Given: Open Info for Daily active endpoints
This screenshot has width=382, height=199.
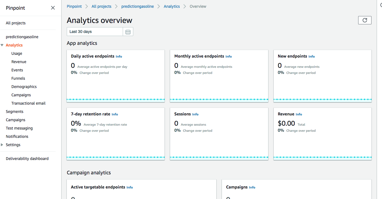Looking at the screenshot, I should [119, 56].
